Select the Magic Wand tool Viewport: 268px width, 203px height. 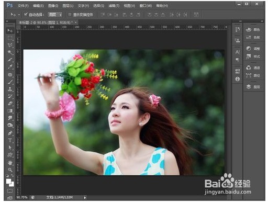(10, 52)
